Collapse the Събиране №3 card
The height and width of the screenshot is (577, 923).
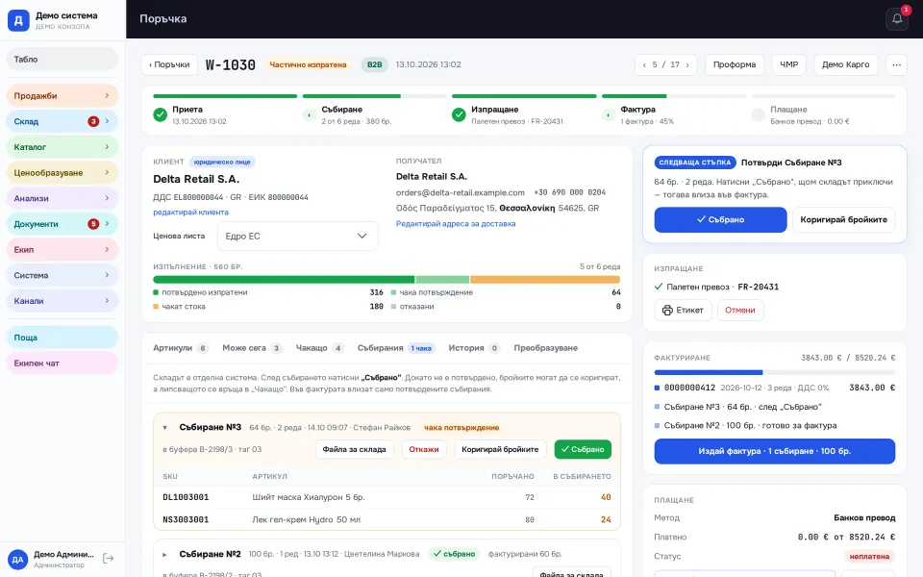(x=164, y=427)
